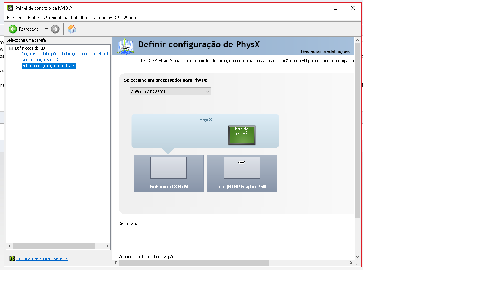Open Informações sobre o sistema link

[x=42, y=258]
